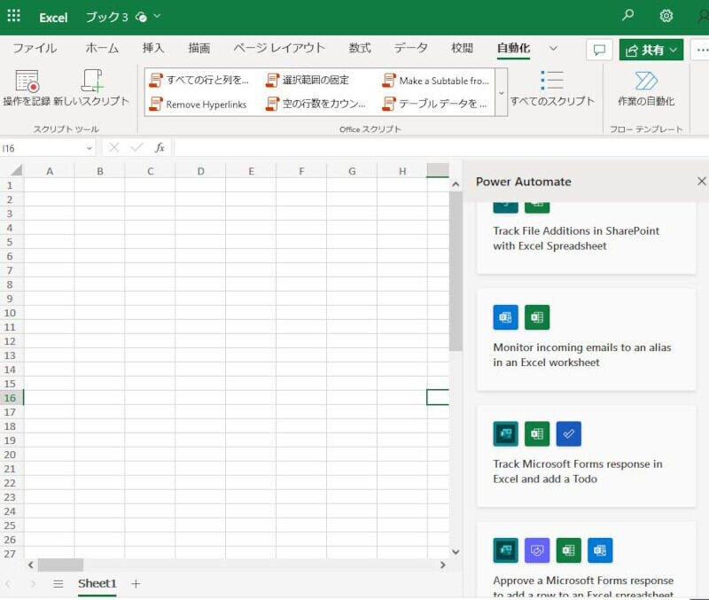Select column F header
The width and height of the screenshot is (709, 600).
(301, 171)
